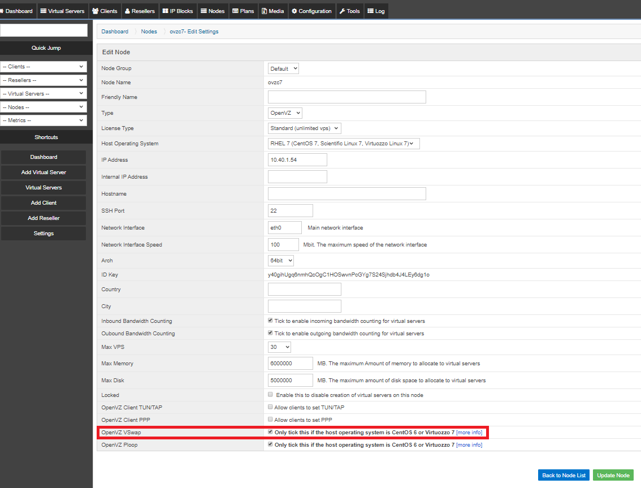Image resolution: width=641 pixels, height=488 pixels.
Task: Open the Type dropdown showing OpenVZ
Action: (285, 113)
